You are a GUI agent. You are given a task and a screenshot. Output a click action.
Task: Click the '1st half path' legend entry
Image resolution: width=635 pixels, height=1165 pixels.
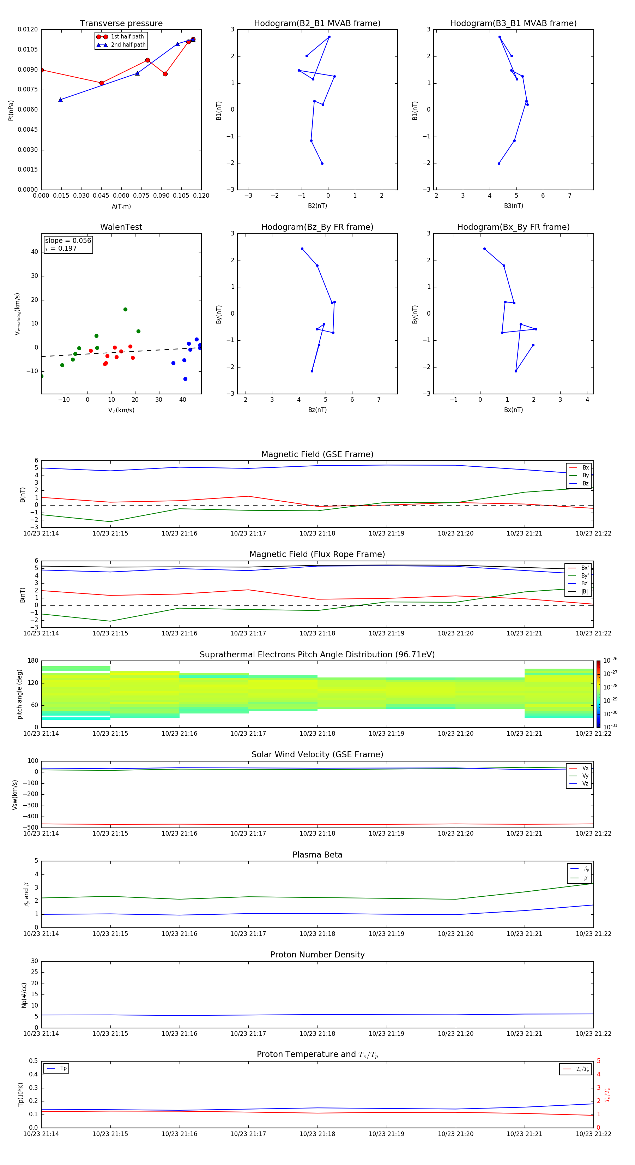pyautogui.click(x=120, y=37)
